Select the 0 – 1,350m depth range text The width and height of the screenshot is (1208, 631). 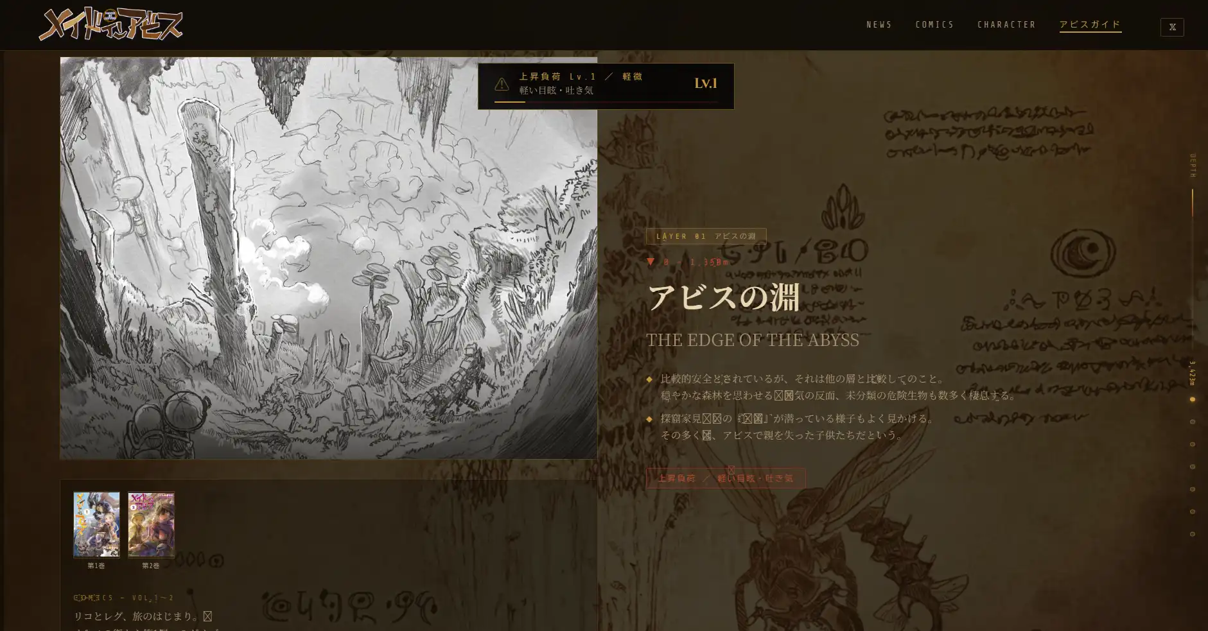696,262
